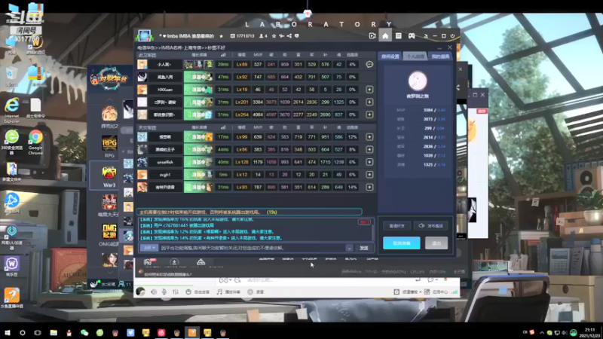The image size is (603, 339).
Task: Click room avatar in top left of header
Action: point(145,35)
